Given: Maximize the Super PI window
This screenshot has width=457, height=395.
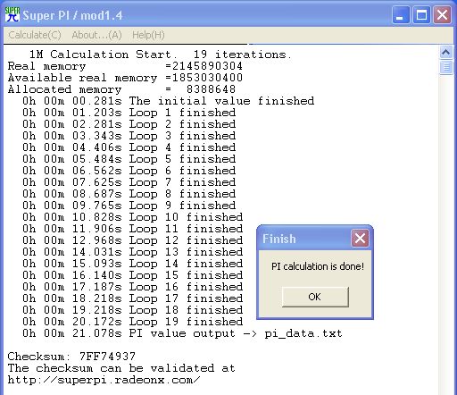Looking at the screenshot, I should tap(421, 15).
